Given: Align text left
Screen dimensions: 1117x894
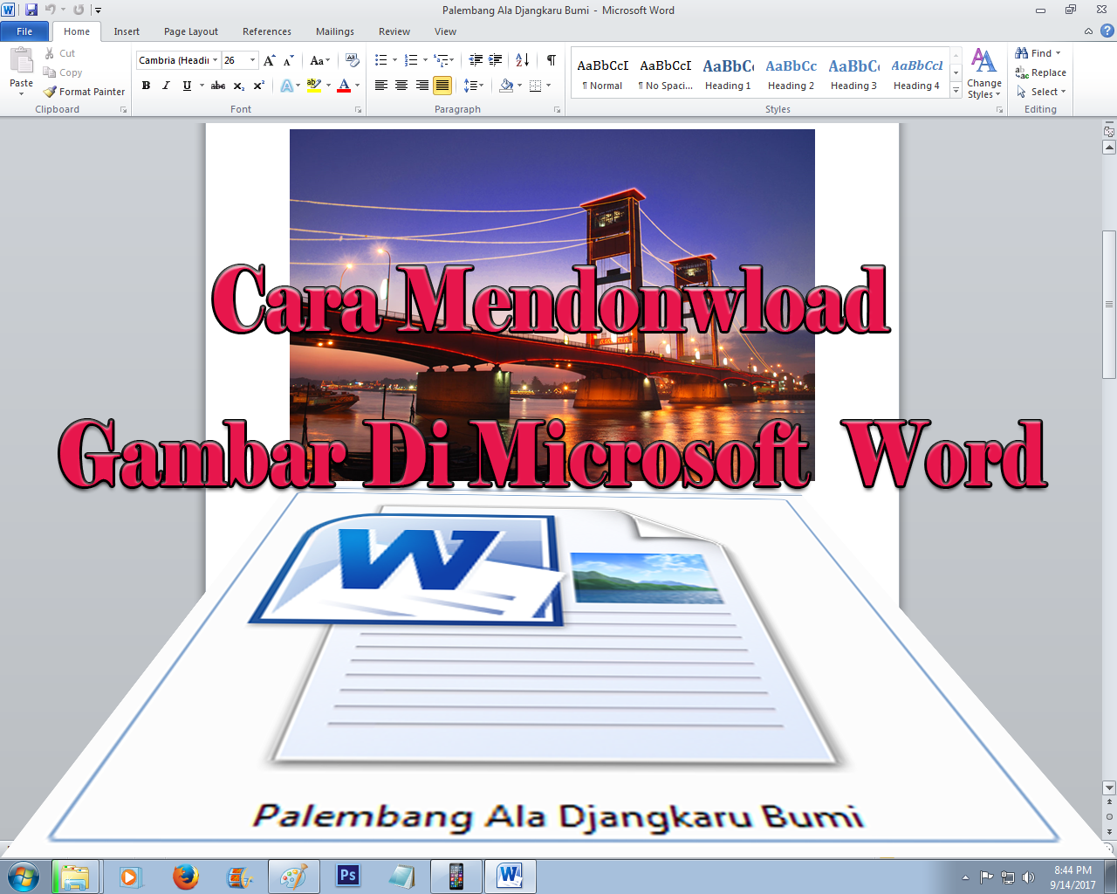Looking at the screenshot, I should click(x=381, y=86).
